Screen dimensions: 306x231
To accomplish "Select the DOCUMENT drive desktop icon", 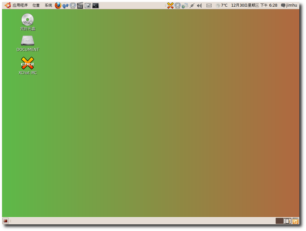I will pos(28,44).
